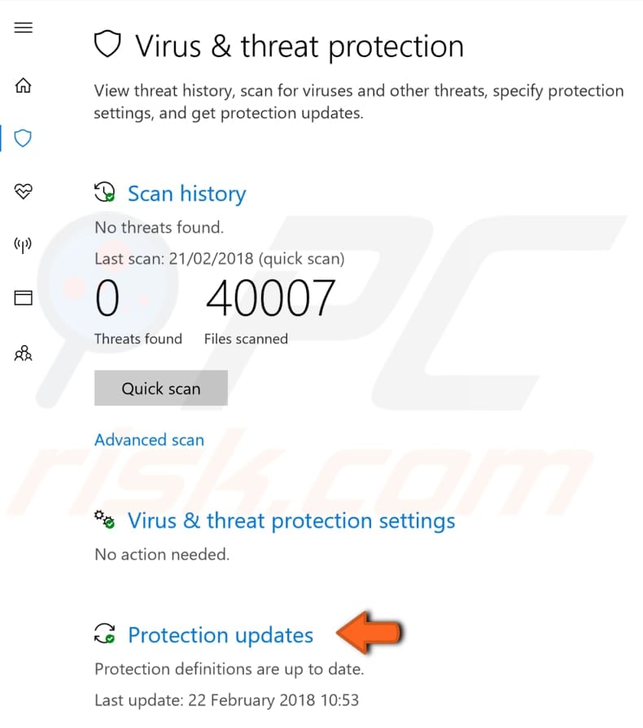Expand the hamburger navigation menu
Screen dimensions: 643x728
tap(23, 27)
